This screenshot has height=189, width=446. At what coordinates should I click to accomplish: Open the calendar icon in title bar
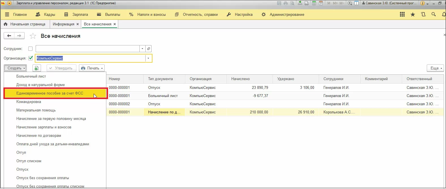(x=321, y=3)
